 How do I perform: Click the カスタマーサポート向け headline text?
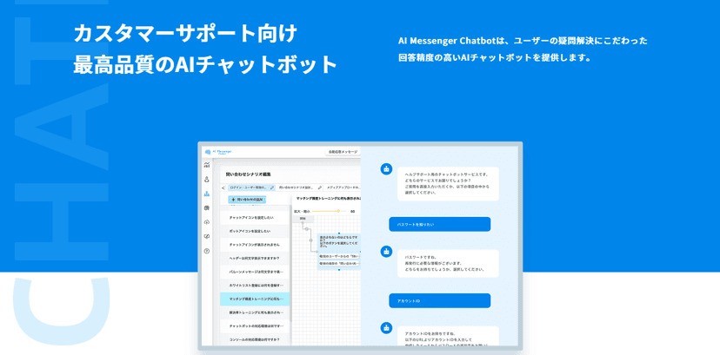click(x=185, y=36)
